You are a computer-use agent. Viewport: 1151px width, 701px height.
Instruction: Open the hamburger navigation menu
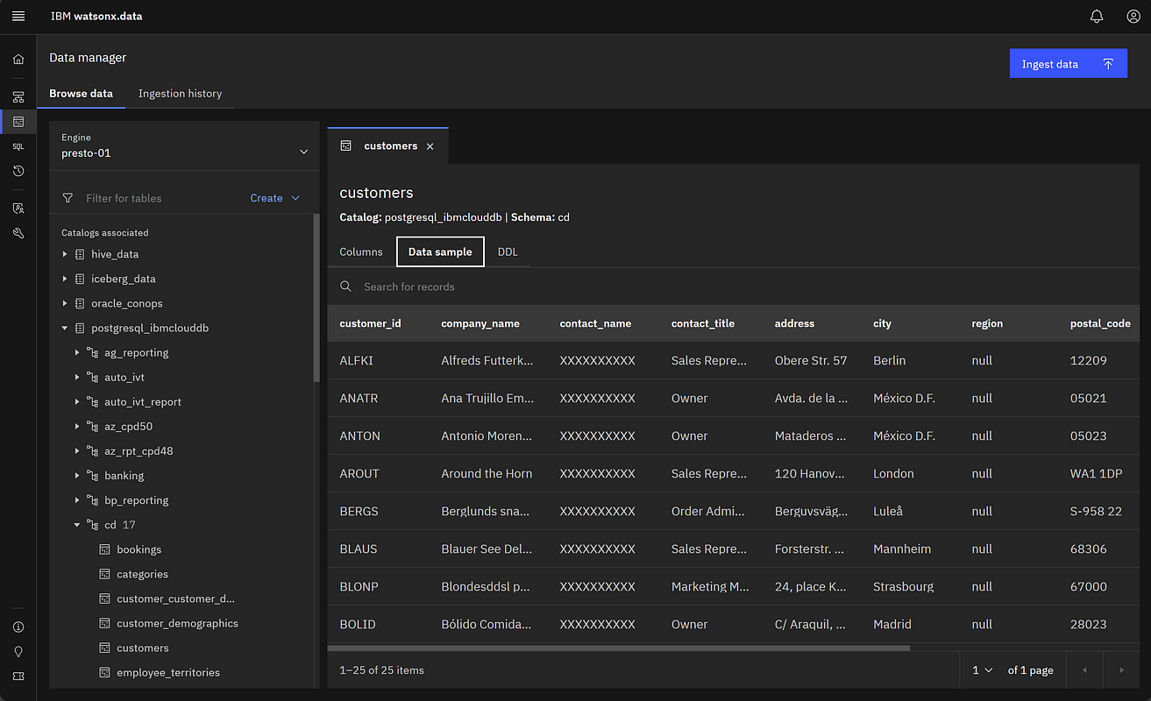(18, 17)
